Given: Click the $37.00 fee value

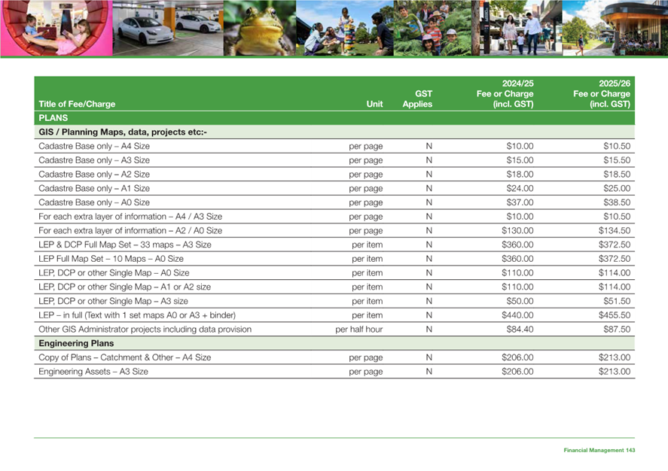Looking at the screenshot, I should 520,202.
